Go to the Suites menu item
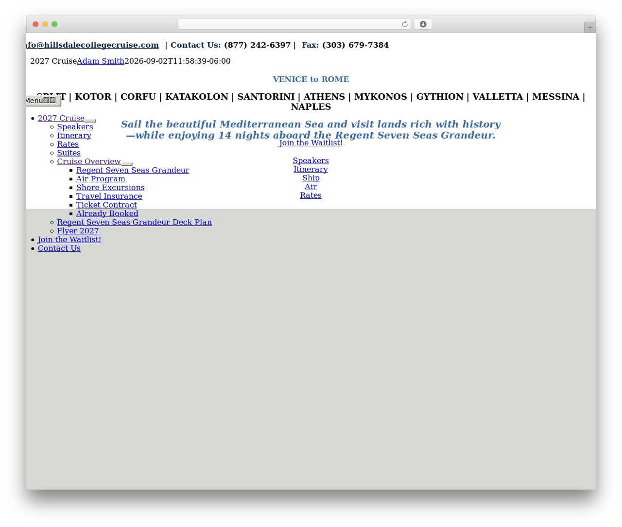622x527 pixels. pos(69,153)
